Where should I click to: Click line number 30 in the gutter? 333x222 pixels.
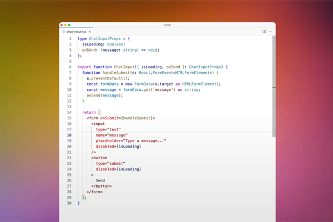[x=69, y=203]
